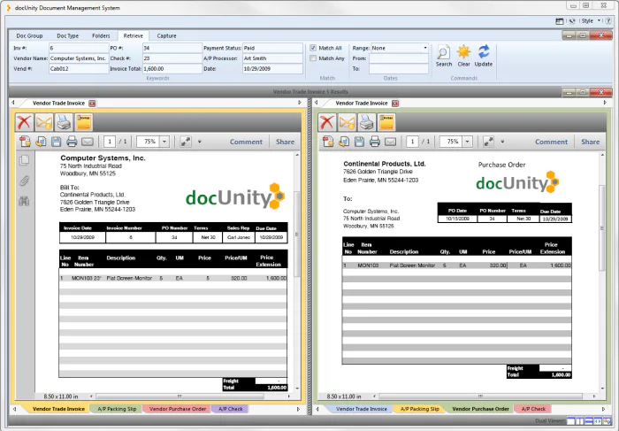
Task: Expand tools dropdown arrow beside fit icon, left viewer
Action: (x=199, y=142)
